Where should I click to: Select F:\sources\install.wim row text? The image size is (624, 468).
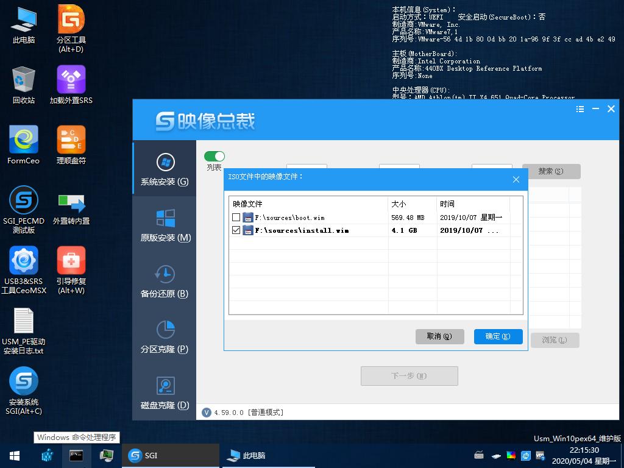(302, 230)
